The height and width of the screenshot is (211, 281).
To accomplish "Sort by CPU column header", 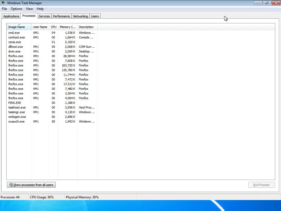I will click(54, 27).
